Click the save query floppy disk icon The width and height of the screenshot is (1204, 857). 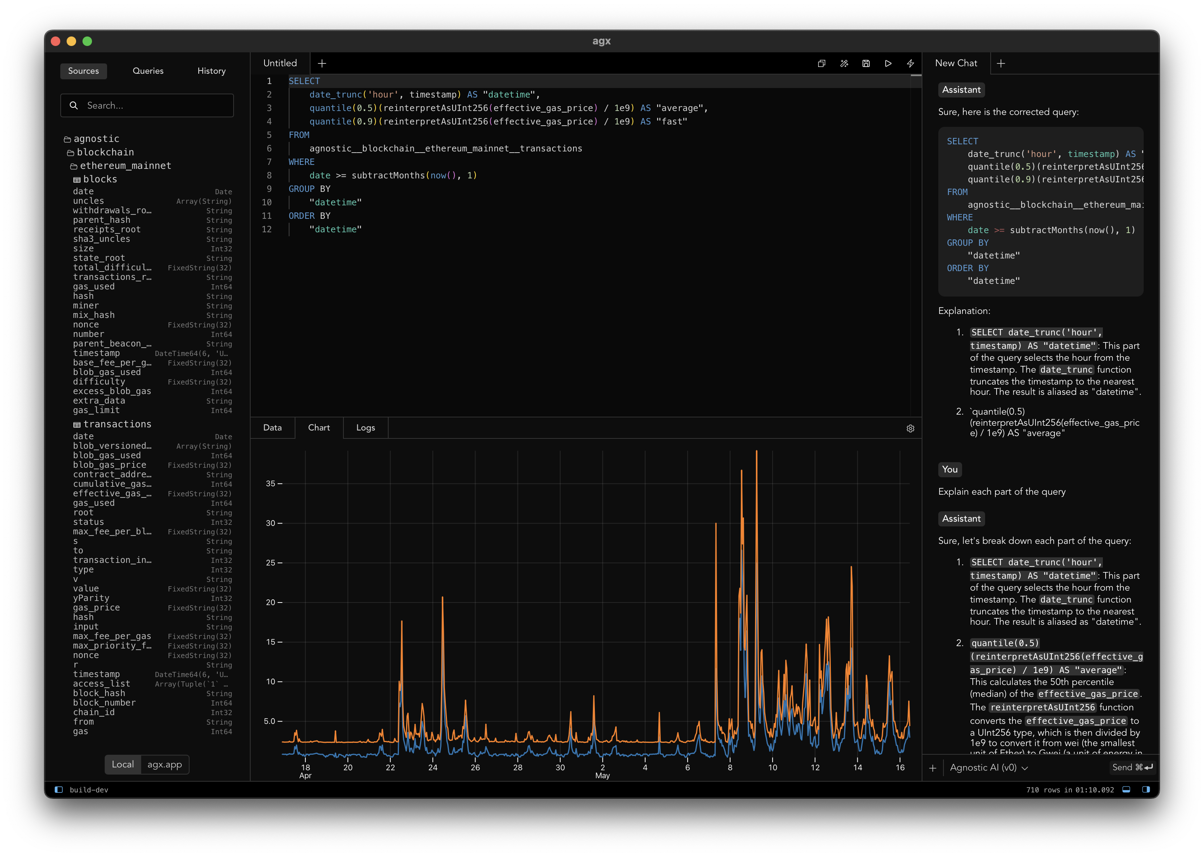point(866,63)
